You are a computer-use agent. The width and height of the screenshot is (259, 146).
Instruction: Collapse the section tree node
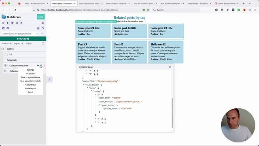(3, 49)
